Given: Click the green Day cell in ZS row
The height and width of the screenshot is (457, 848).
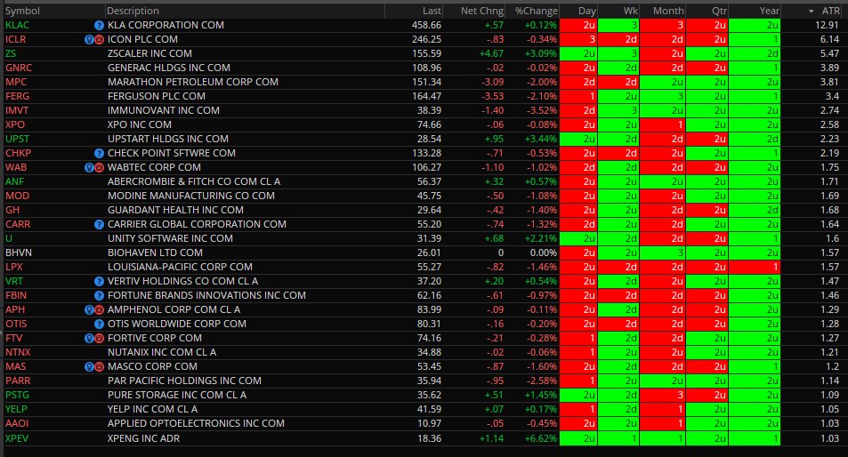Looking at the screenshot, I should [x=578, y=53].
